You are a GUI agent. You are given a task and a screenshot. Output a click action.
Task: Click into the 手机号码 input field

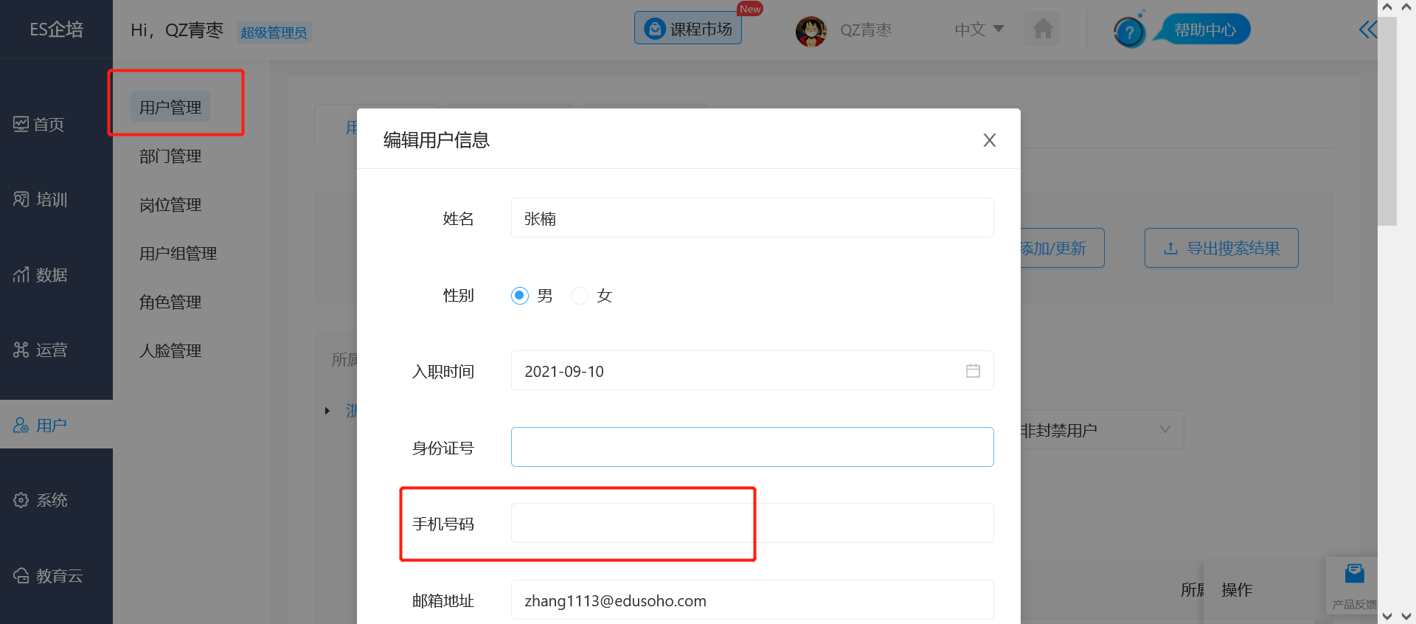click(x=752, y=524)
